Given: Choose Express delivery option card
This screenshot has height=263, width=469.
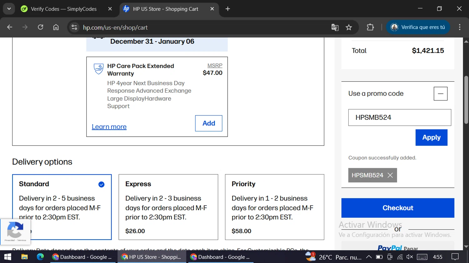Looking at the screenshot, I should pyautogui.click(x=168, y=207).
